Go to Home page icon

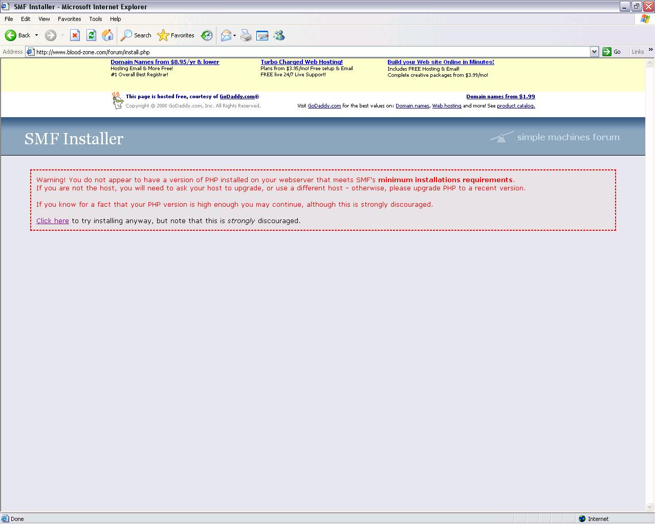[x=107, y=35]
